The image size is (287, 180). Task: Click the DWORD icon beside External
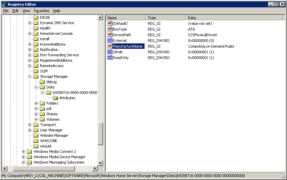(x=110, y=40)
